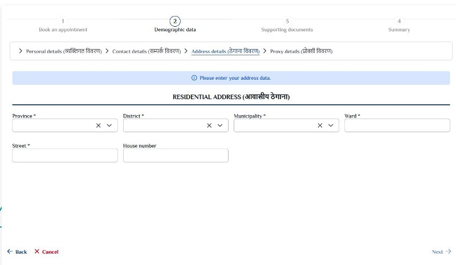Clear the Municipality selection with the X icon
This screenshot has height=265, width=456.
pos(320,125)
